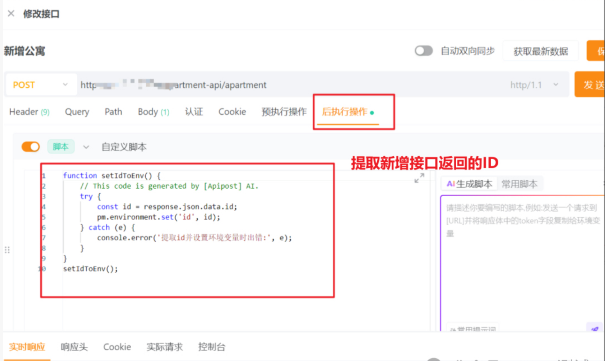Open the 响应头 tab

coord(74,347)
